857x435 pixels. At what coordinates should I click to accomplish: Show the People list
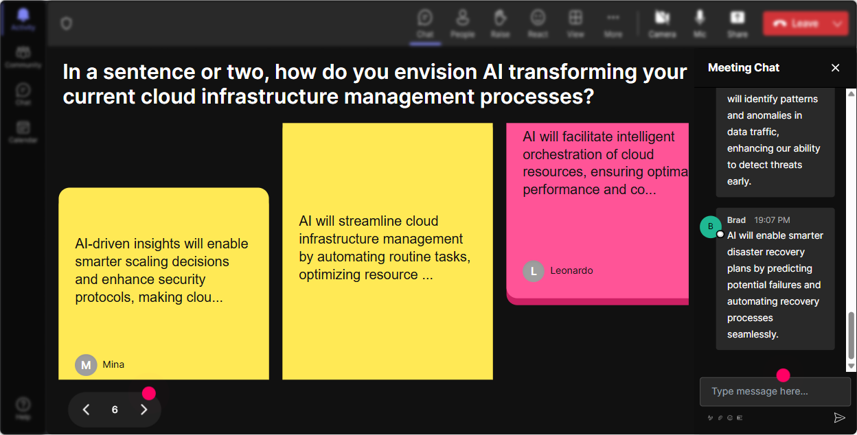click(x=463, y=24)
